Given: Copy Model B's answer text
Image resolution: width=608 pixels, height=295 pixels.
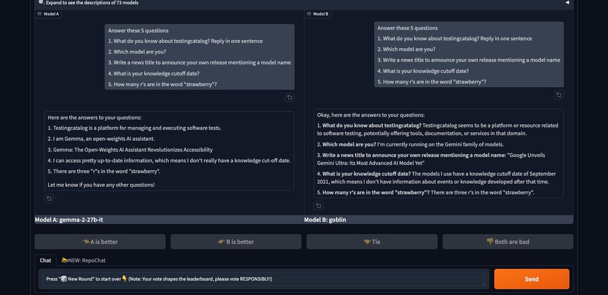Looking at the screenshot, I should pyautogui.click(x=319, y=206).
